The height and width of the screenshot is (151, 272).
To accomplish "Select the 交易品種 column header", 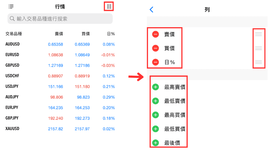I will click(x=14, y=34).
